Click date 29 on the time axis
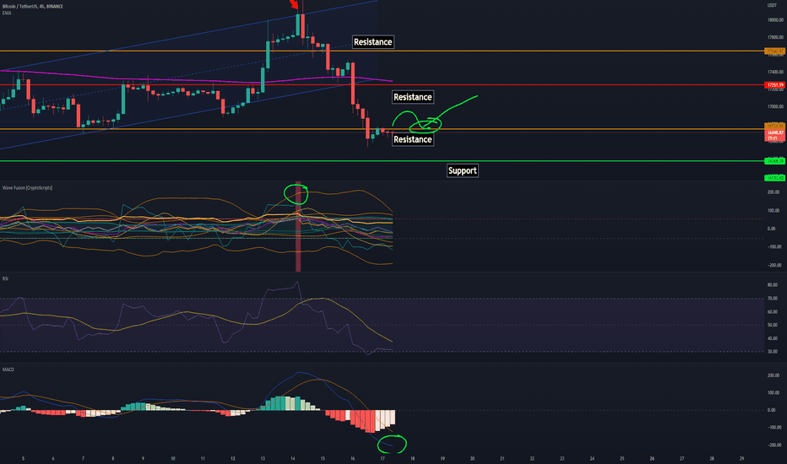Screen dimensions: 787x464 coord(742,458)
